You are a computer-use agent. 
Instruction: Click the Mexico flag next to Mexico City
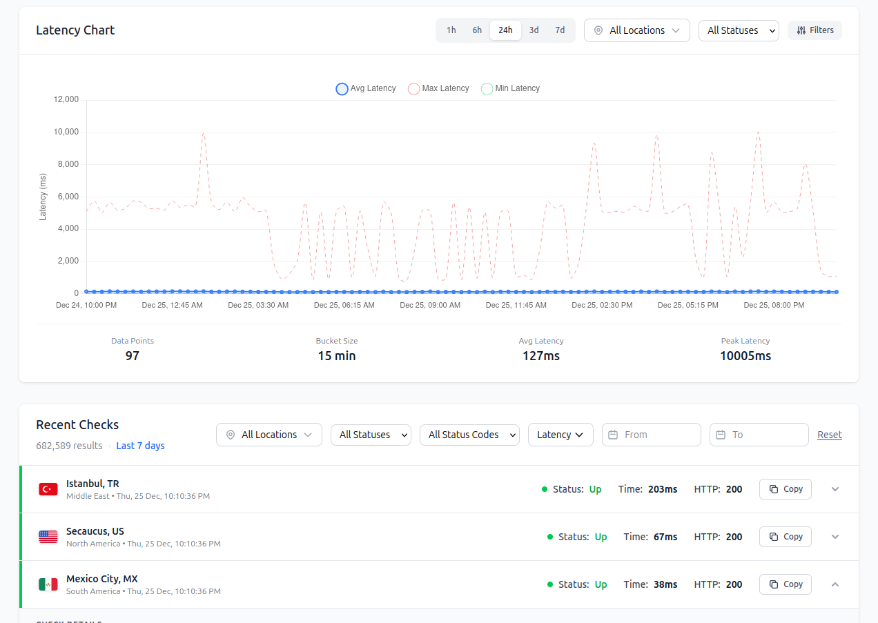48,584
